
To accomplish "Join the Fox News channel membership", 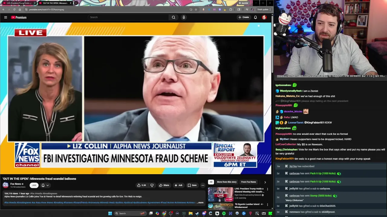I will (34, 185).
